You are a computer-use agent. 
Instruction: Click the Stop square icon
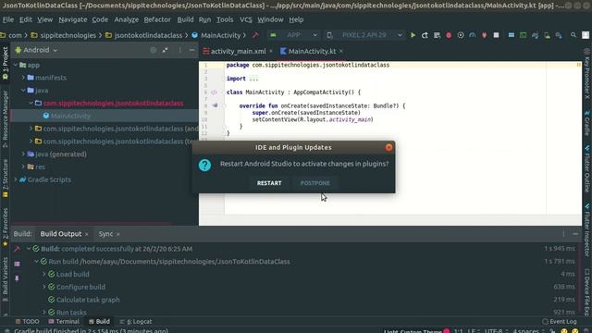[496, 35]
